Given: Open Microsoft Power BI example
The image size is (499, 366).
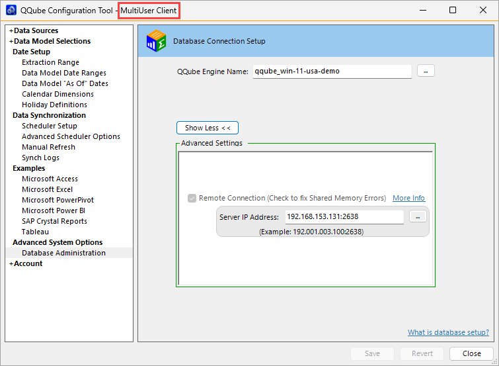Looking at the screenshot, I should point(54,210).
